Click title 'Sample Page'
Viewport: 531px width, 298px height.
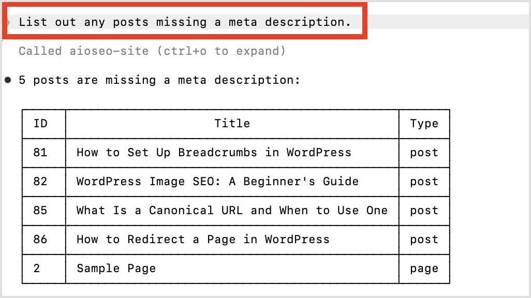click(x=116, y=269)
